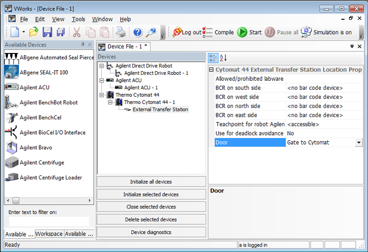Open Help via question mark icon
This screenshot has width=368, height=252.
click(x=138, y=33)
